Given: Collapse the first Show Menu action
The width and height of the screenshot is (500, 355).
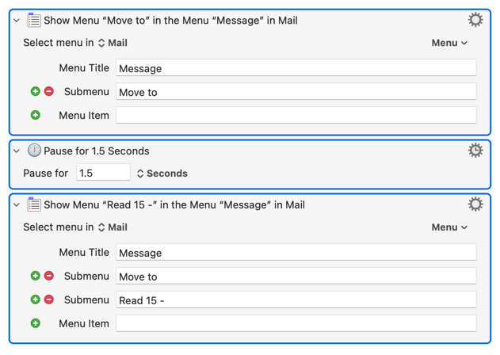Looking at the screenshot, I should pyautogui.click(x=17, y=21).
